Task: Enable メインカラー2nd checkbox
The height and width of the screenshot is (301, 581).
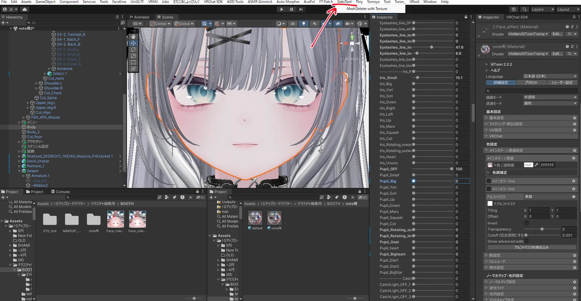Action: tap(489, 181)
